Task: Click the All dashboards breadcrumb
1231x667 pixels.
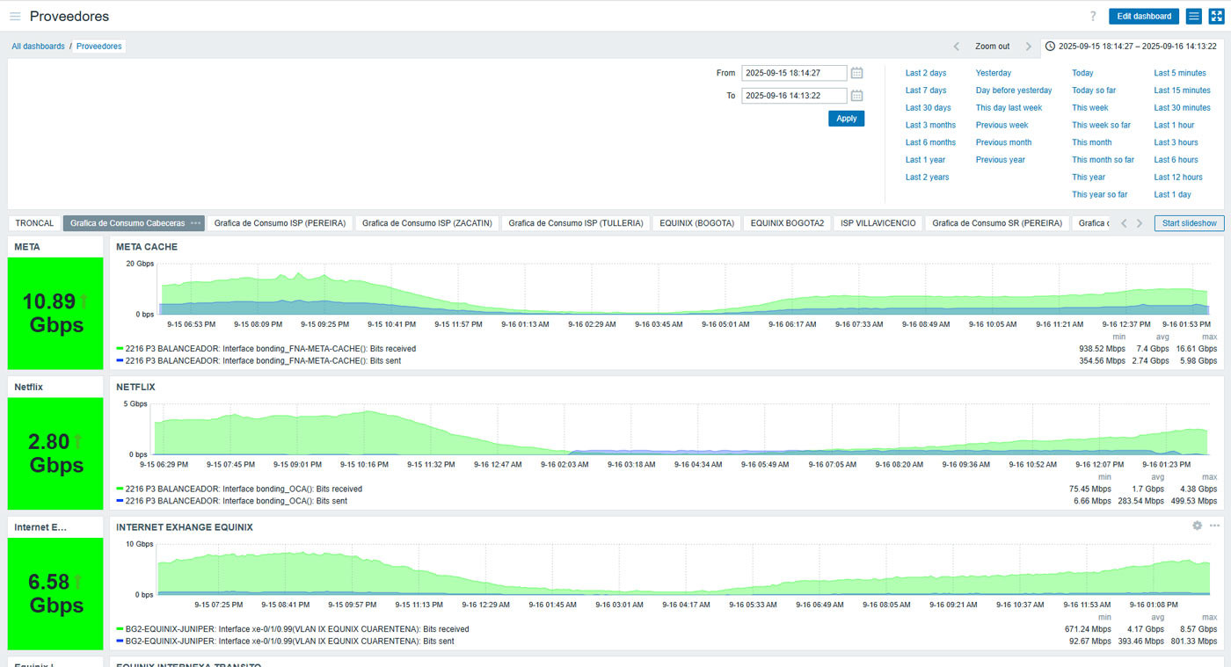Action: pyautogui.click(x=38, y=47)
